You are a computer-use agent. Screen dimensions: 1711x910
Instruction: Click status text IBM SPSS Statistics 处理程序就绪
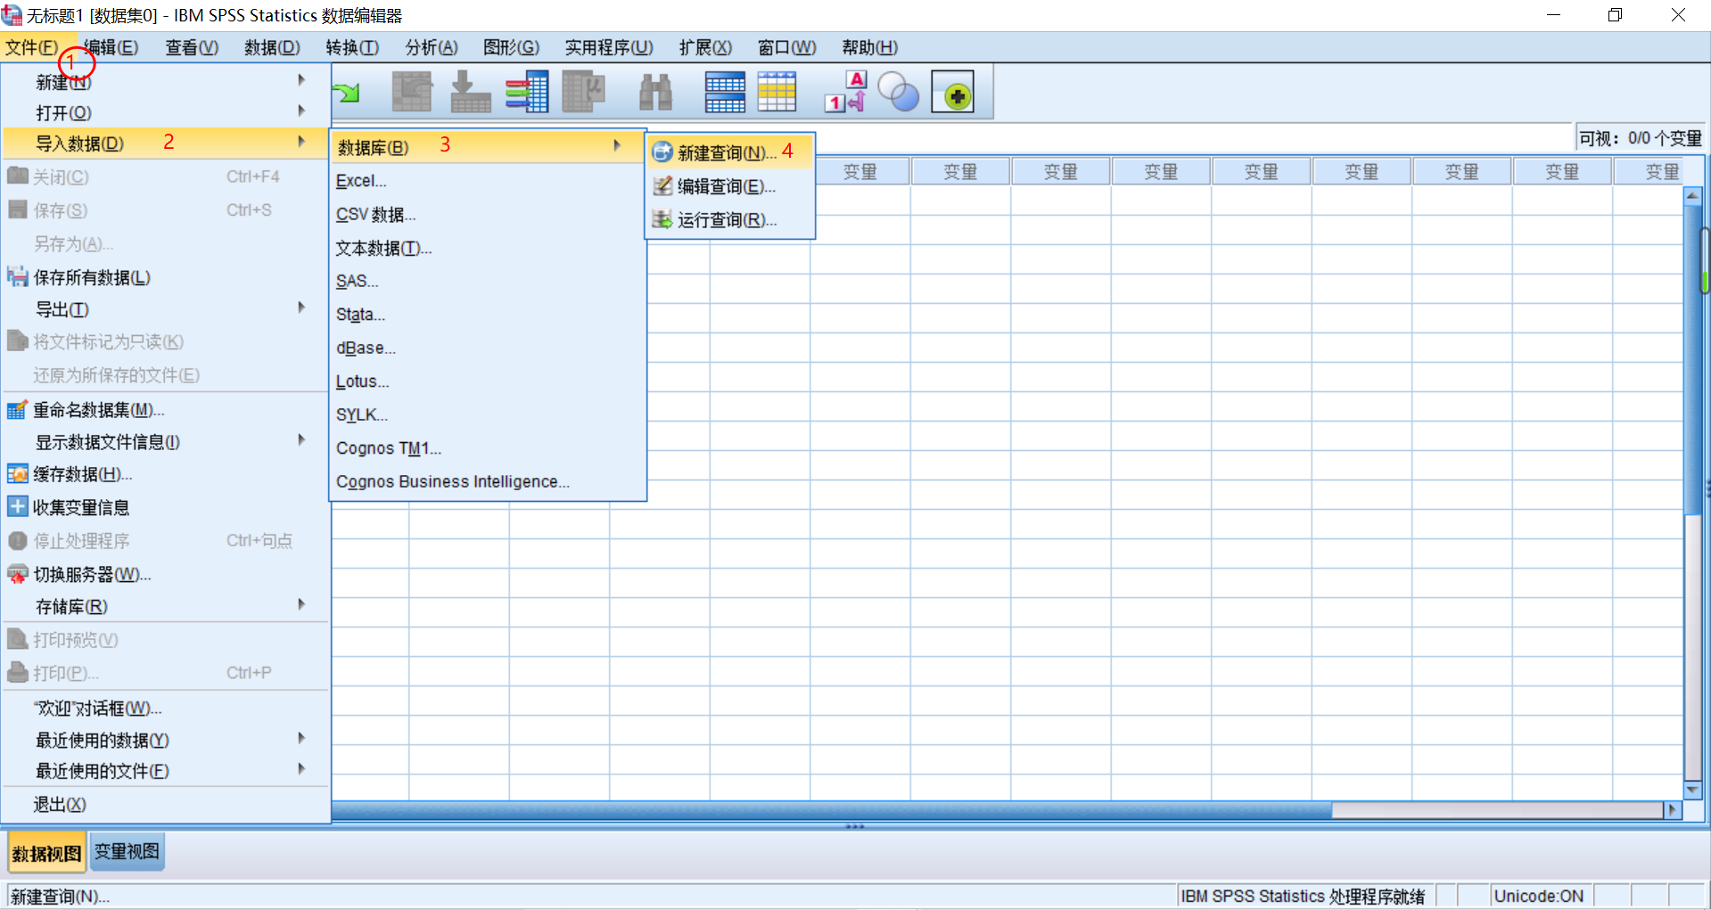pos(1303,896)
